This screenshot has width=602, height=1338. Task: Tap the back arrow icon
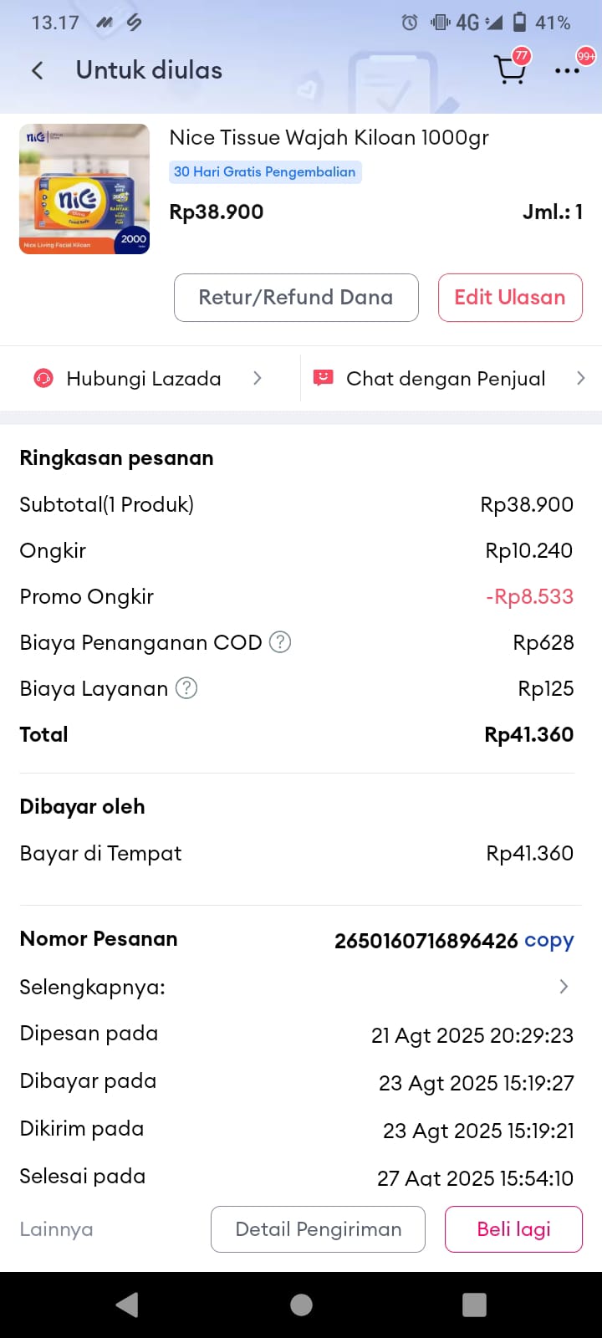(38, 70)
